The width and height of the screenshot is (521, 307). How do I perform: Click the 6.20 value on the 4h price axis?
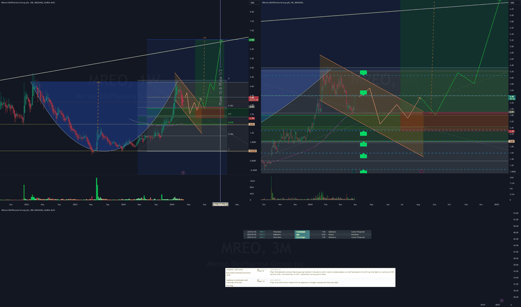pyautogui.click(x=511, y=9)
